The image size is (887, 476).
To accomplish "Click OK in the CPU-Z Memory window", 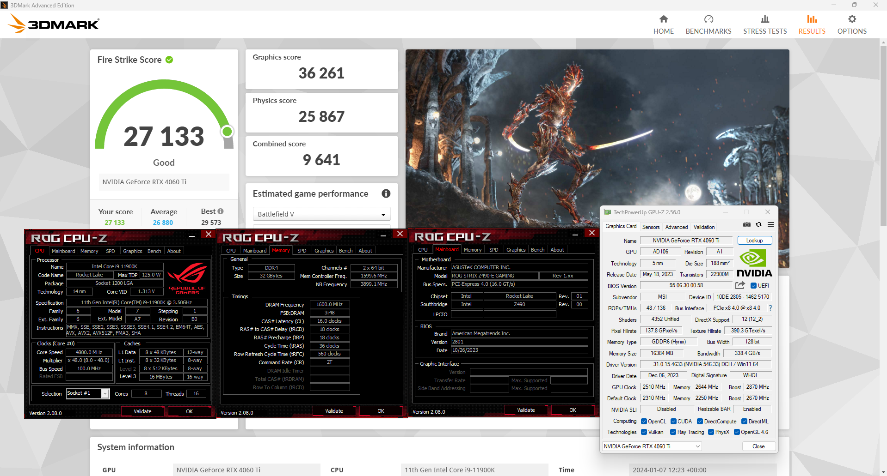I will [x=381, y=411].
